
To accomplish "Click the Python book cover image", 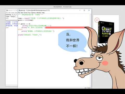I will click(x=106, y=32).
